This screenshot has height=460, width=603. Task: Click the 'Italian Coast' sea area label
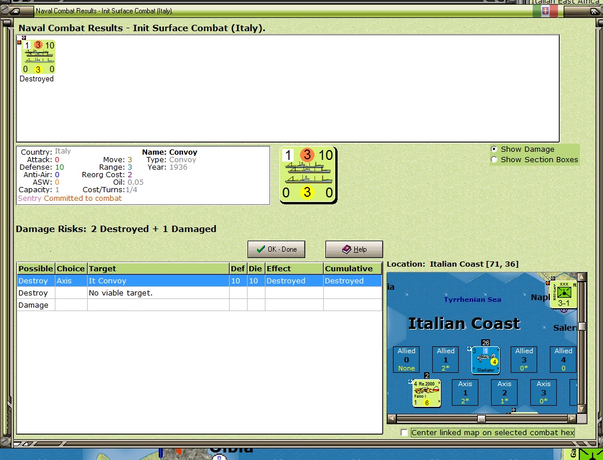tap(464, 323)
